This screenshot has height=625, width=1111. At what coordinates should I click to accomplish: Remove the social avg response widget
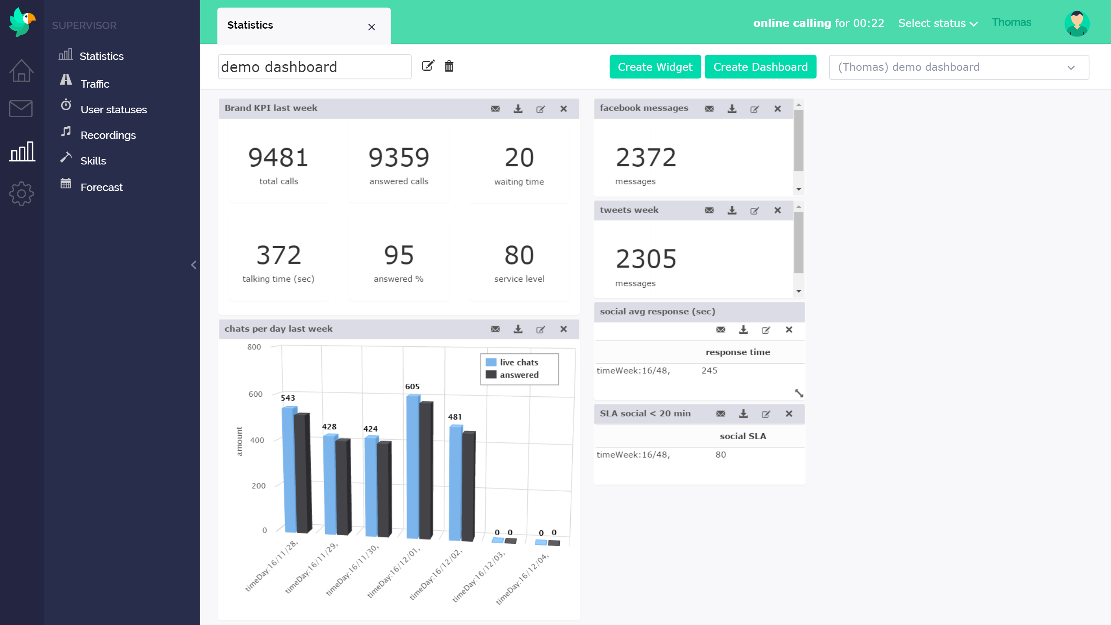[789, 329]
